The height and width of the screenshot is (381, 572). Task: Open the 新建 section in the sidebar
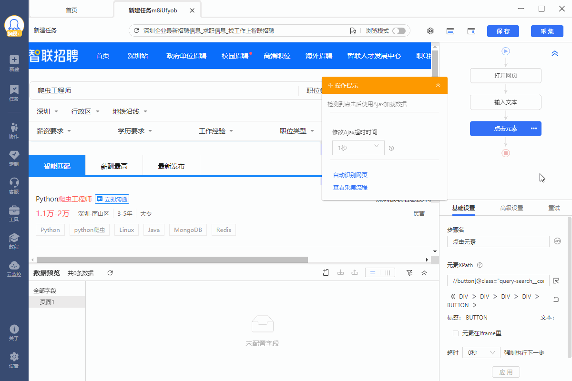14,63
